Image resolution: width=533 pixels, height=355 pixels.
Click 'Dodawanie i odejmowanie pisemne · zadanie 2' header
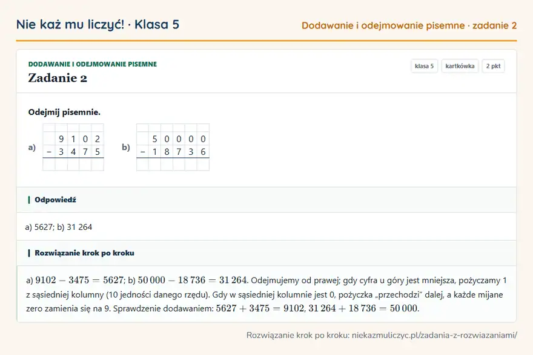(409, 25)
